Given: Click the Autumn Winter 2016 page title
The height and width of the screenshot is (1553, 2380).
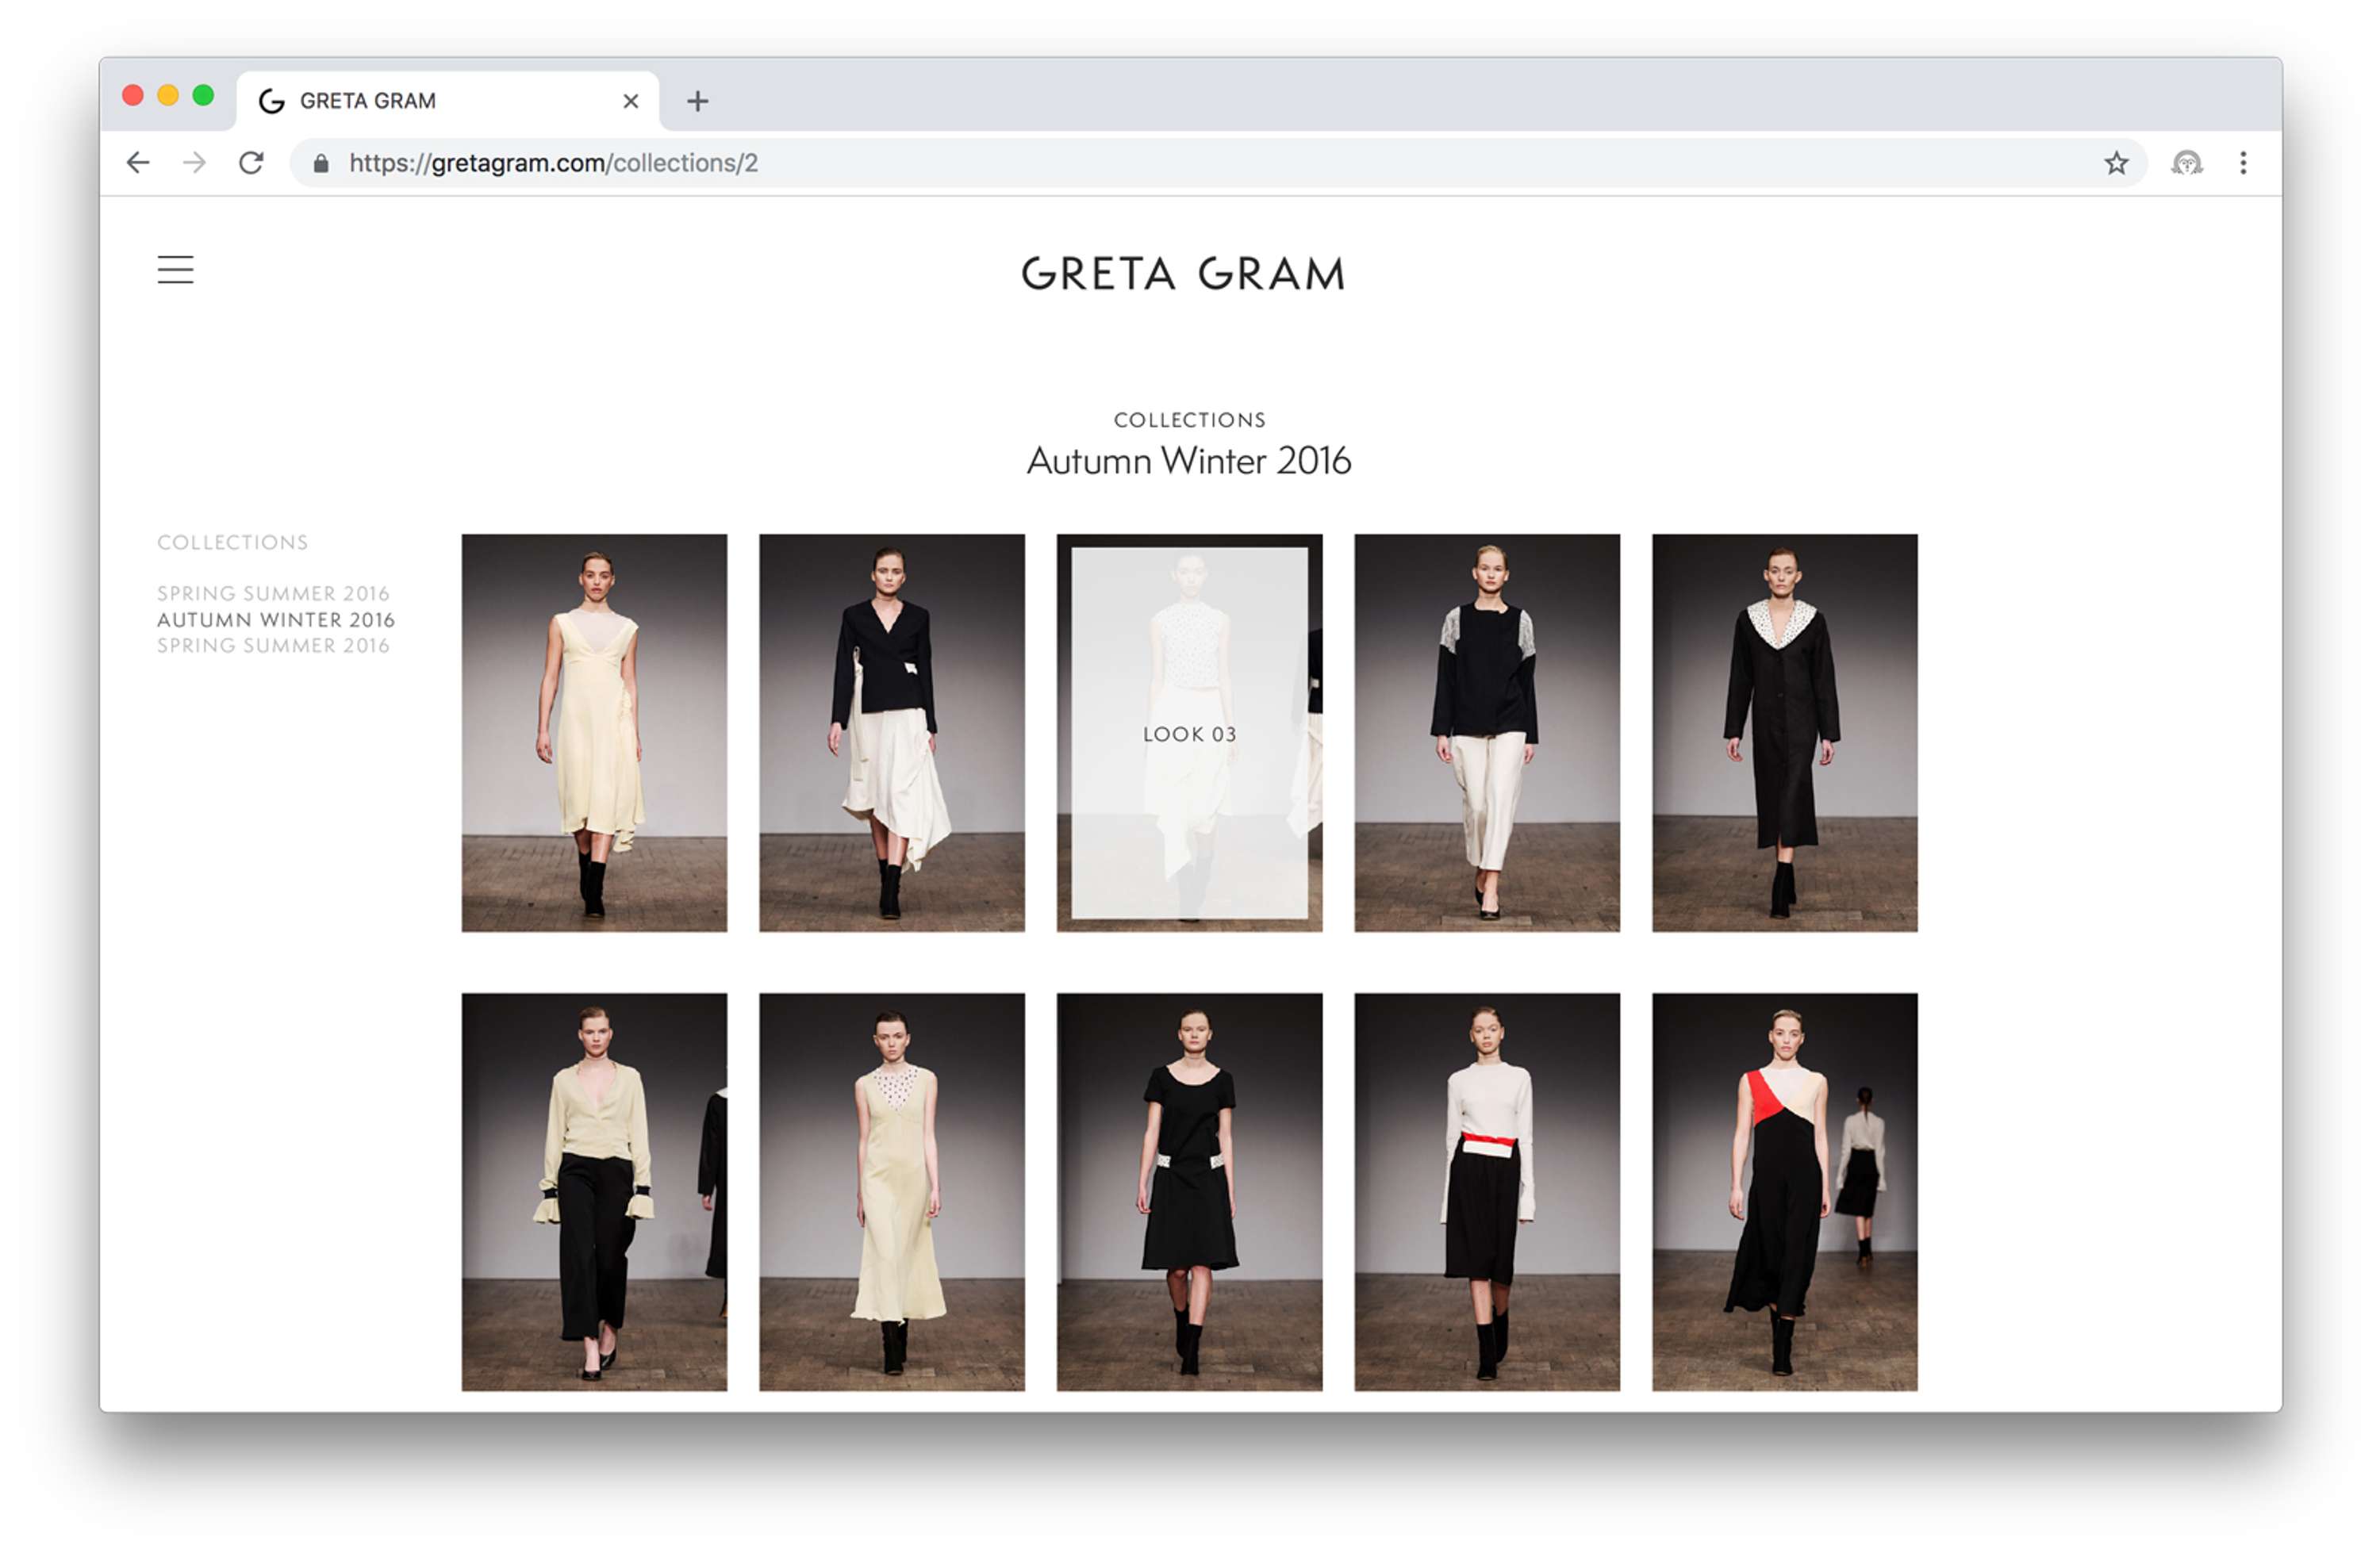Looking at the screenshot, I should pos(1189,461).
